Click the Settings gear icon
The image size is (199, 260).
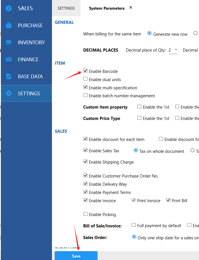9,93
